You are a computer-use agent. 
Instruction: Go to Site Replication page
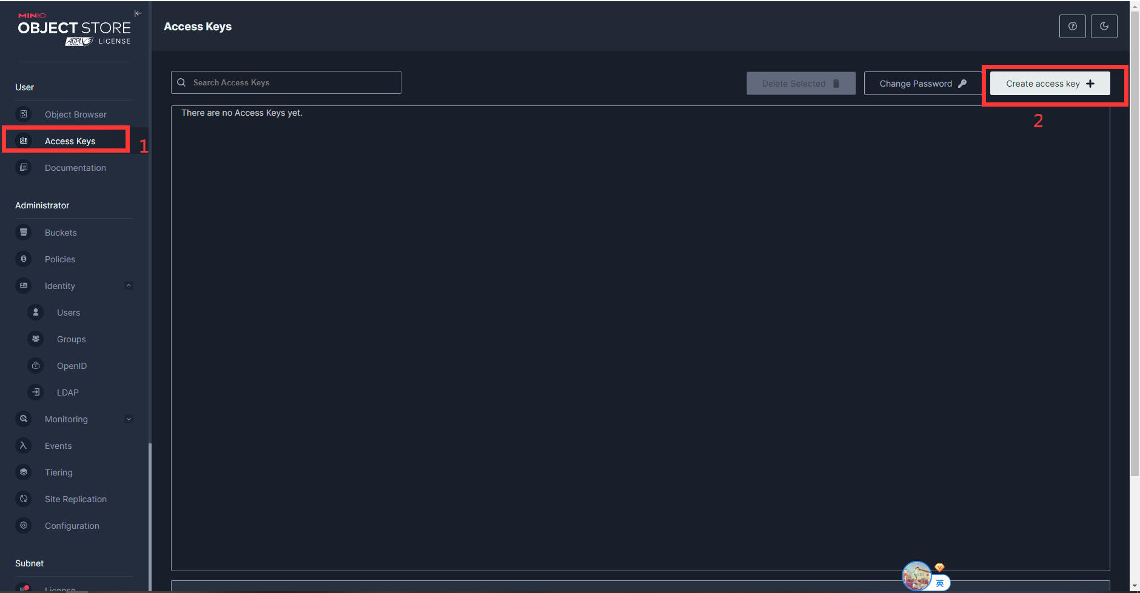click(75, 499)
